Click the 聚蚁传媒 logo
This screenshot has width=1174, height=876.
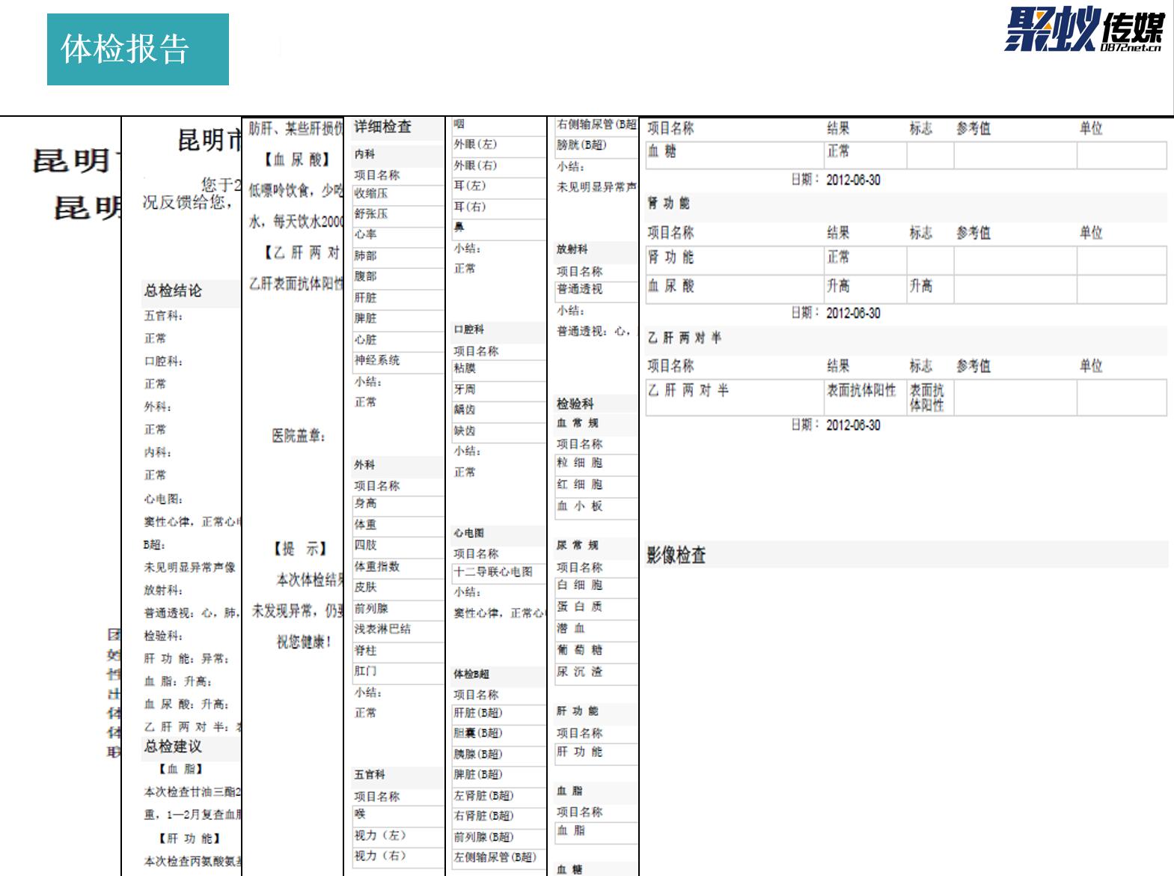[x=1083, y=30]
